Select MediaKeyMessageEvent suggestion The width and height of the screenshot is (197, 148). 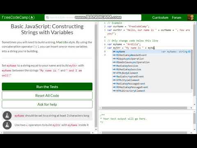pos(151,83)
